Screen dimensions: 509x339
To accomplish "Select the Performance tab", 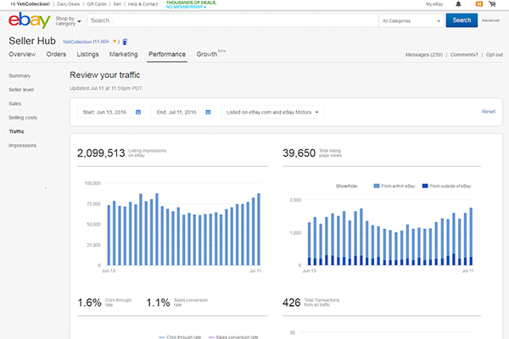I will click(x=167, y=54).
